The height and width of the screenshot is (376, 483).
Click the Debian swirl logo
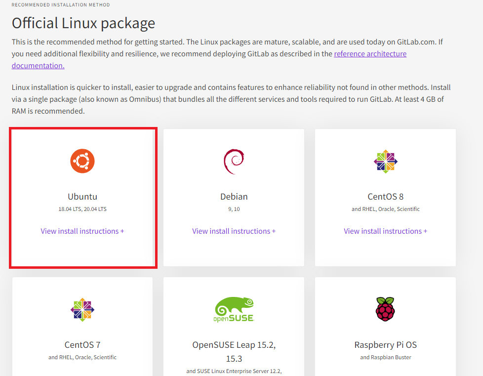pos(234,162)
